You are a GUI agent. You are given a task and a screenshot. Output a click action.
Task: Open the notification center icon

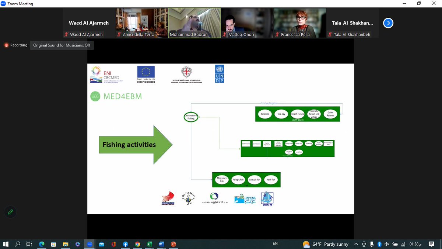[x=431, y=244]
